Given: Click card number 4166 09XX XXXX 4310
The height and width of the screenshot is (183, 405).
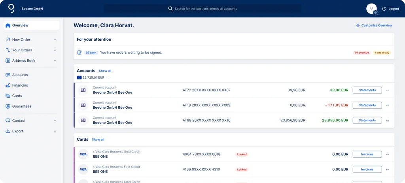Looking at the screenshot, I should (201, 169).
